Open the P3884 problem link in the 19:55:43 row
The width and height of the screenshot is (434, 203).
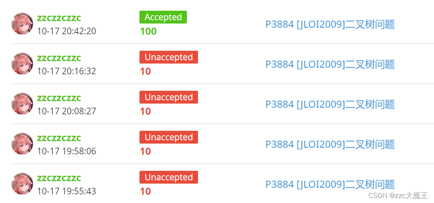[x=330, y=184]
